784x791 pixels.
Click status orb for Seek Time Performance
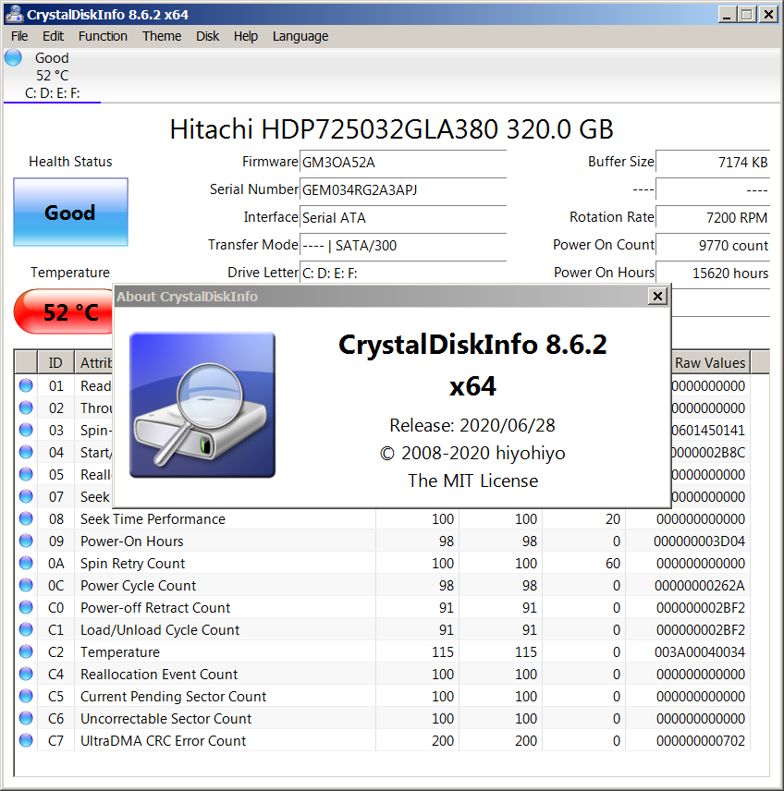(26, 518)
